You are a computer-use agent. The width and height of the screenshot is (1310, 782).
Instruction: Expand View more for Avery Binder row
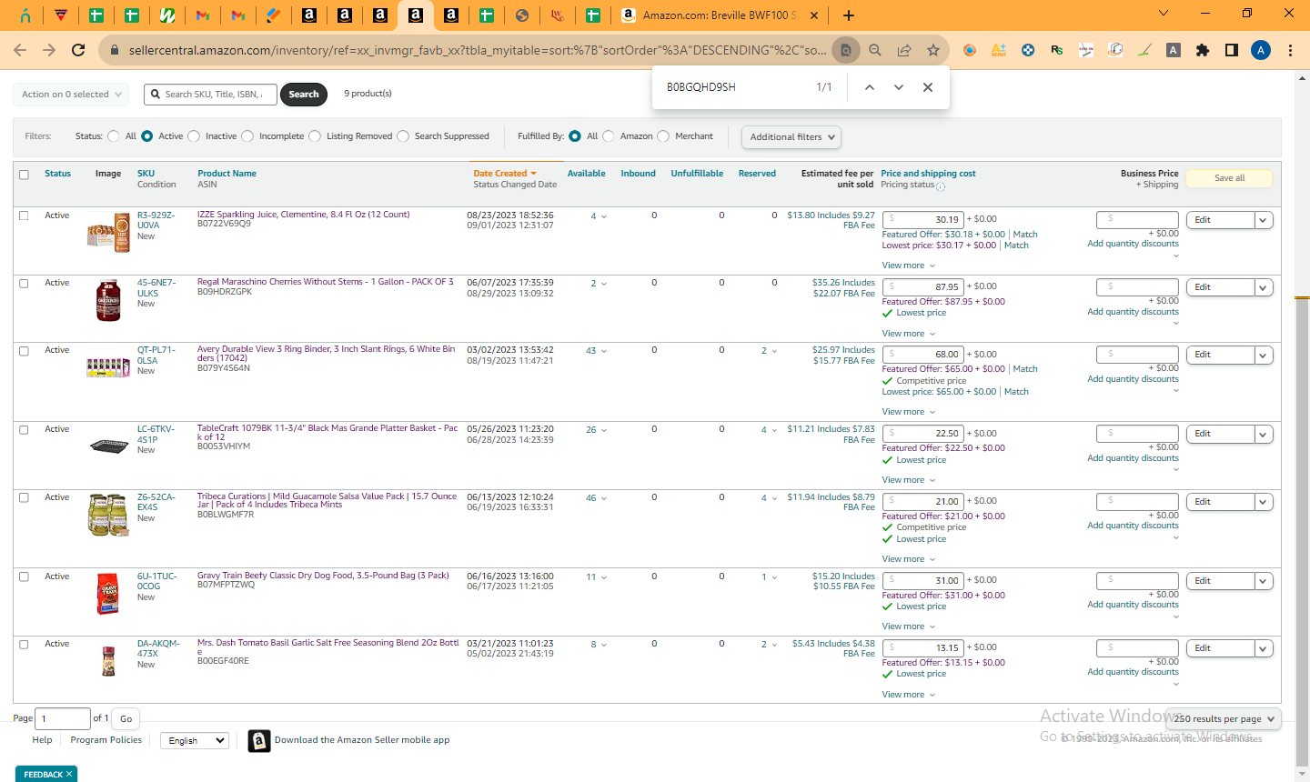(x=908, y=412)
